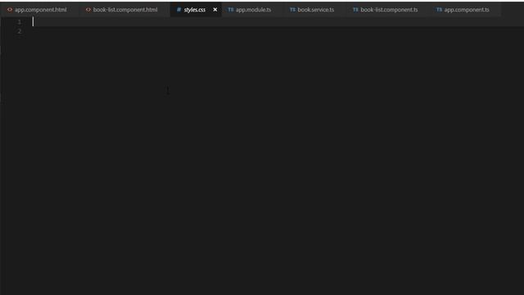Click CSS hash icon on styles.css tab
Image resolution: width=524 pixels, height=295 pixels.
click(178, 10)
